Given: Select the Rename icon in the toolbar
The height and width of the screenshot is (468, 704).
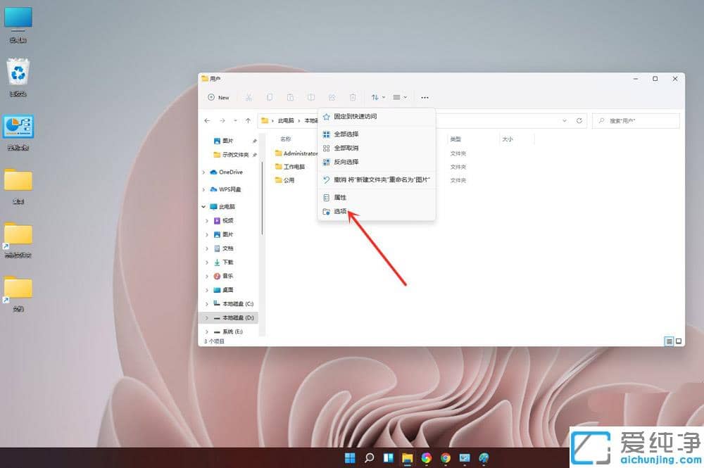Looking at the screenshot, I should [x=310, y=98].
